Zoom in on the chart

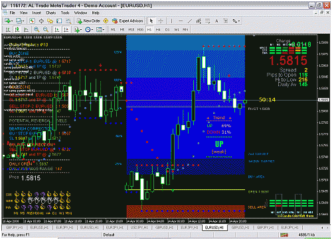37,29
